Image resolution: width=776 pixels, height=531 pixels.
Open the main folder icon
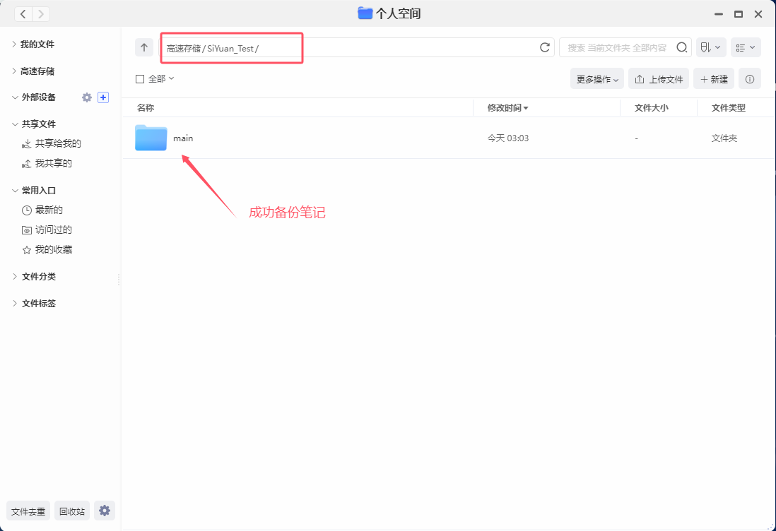[x=151, y=138]
